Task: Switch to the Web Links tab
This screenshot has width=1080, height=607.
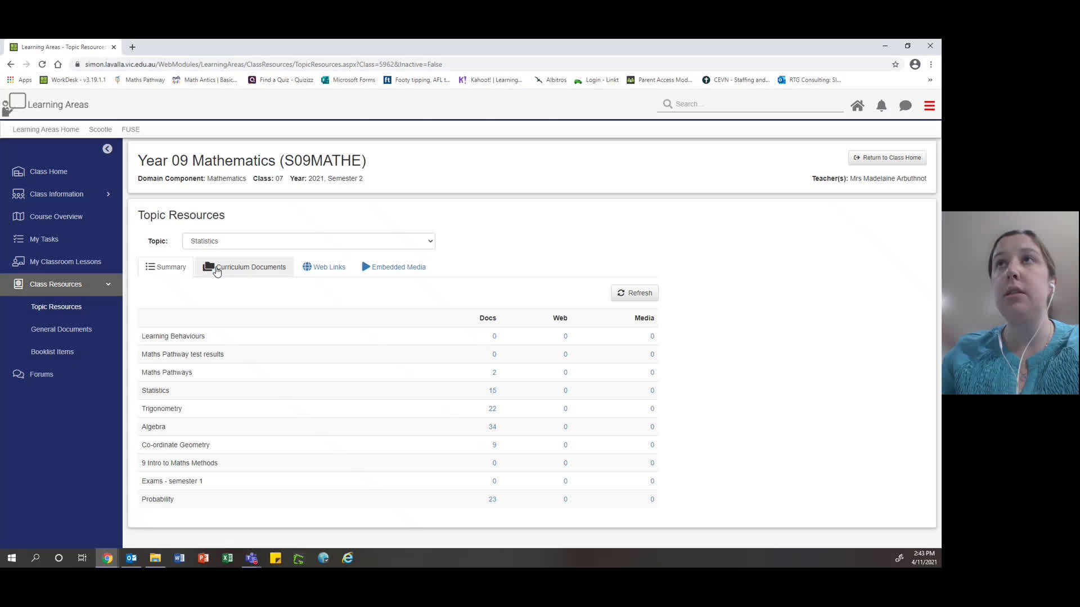Action: tap(323, 266)
